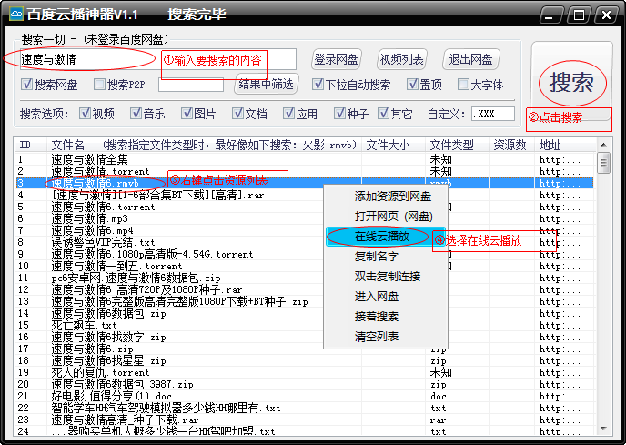Select row 速度与激情6找数字.zip
Image resolution: width=626 pixels, height=445 pixels.
point(304,337)
